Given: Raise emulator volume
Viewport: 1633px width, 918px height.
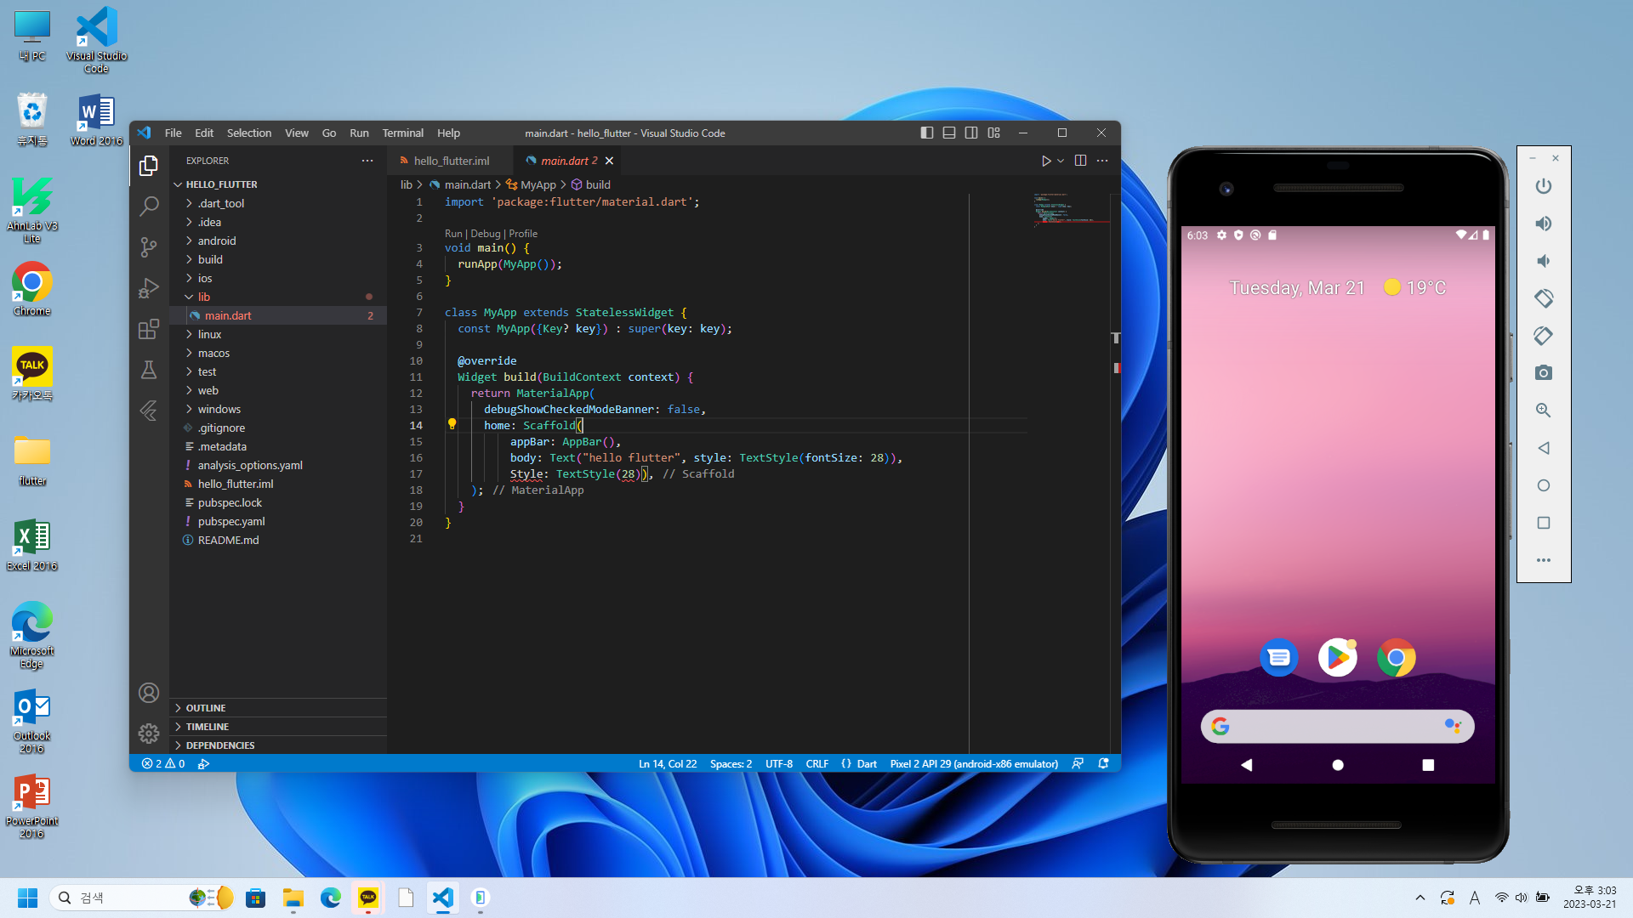Looking at the screenshot, I should (x=1544, y=224).
